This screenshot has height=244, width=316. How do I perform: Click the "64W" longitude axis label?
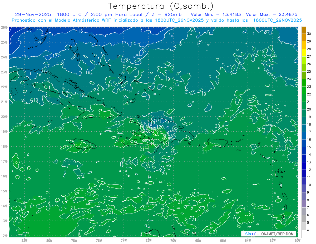tap(248, 241)
